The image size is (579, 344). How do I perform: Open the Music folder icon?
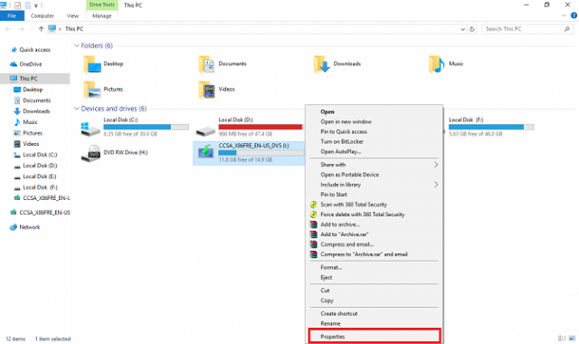tap(436, 64)
